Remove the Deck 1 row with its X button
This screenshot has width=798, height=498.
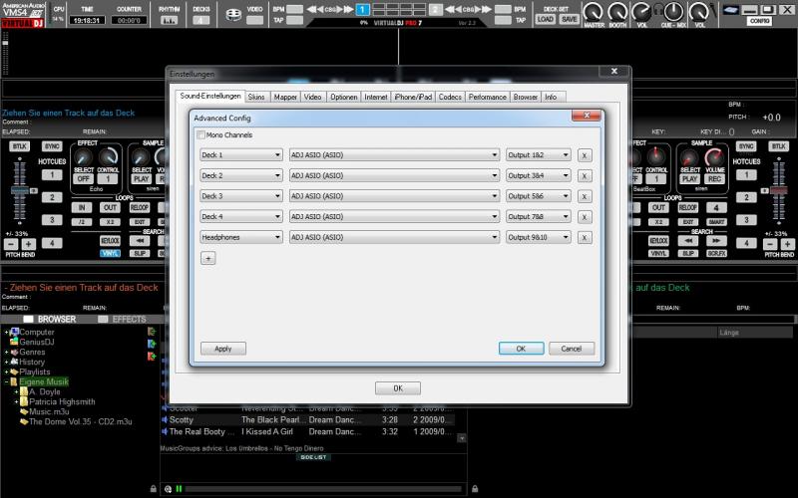pyautogui.click(x=585, y=155)
